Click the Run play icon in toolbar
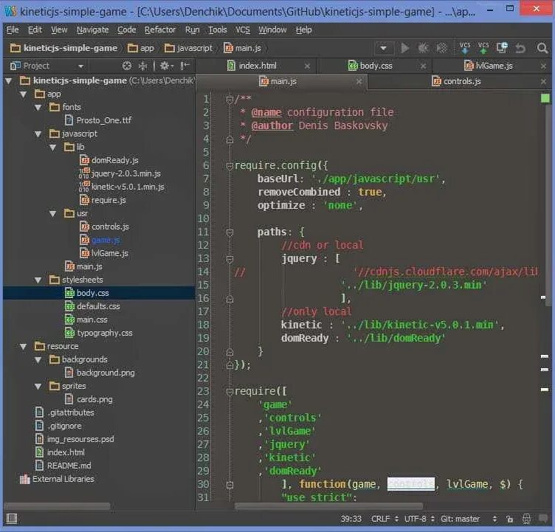 (x=404, y=48)
